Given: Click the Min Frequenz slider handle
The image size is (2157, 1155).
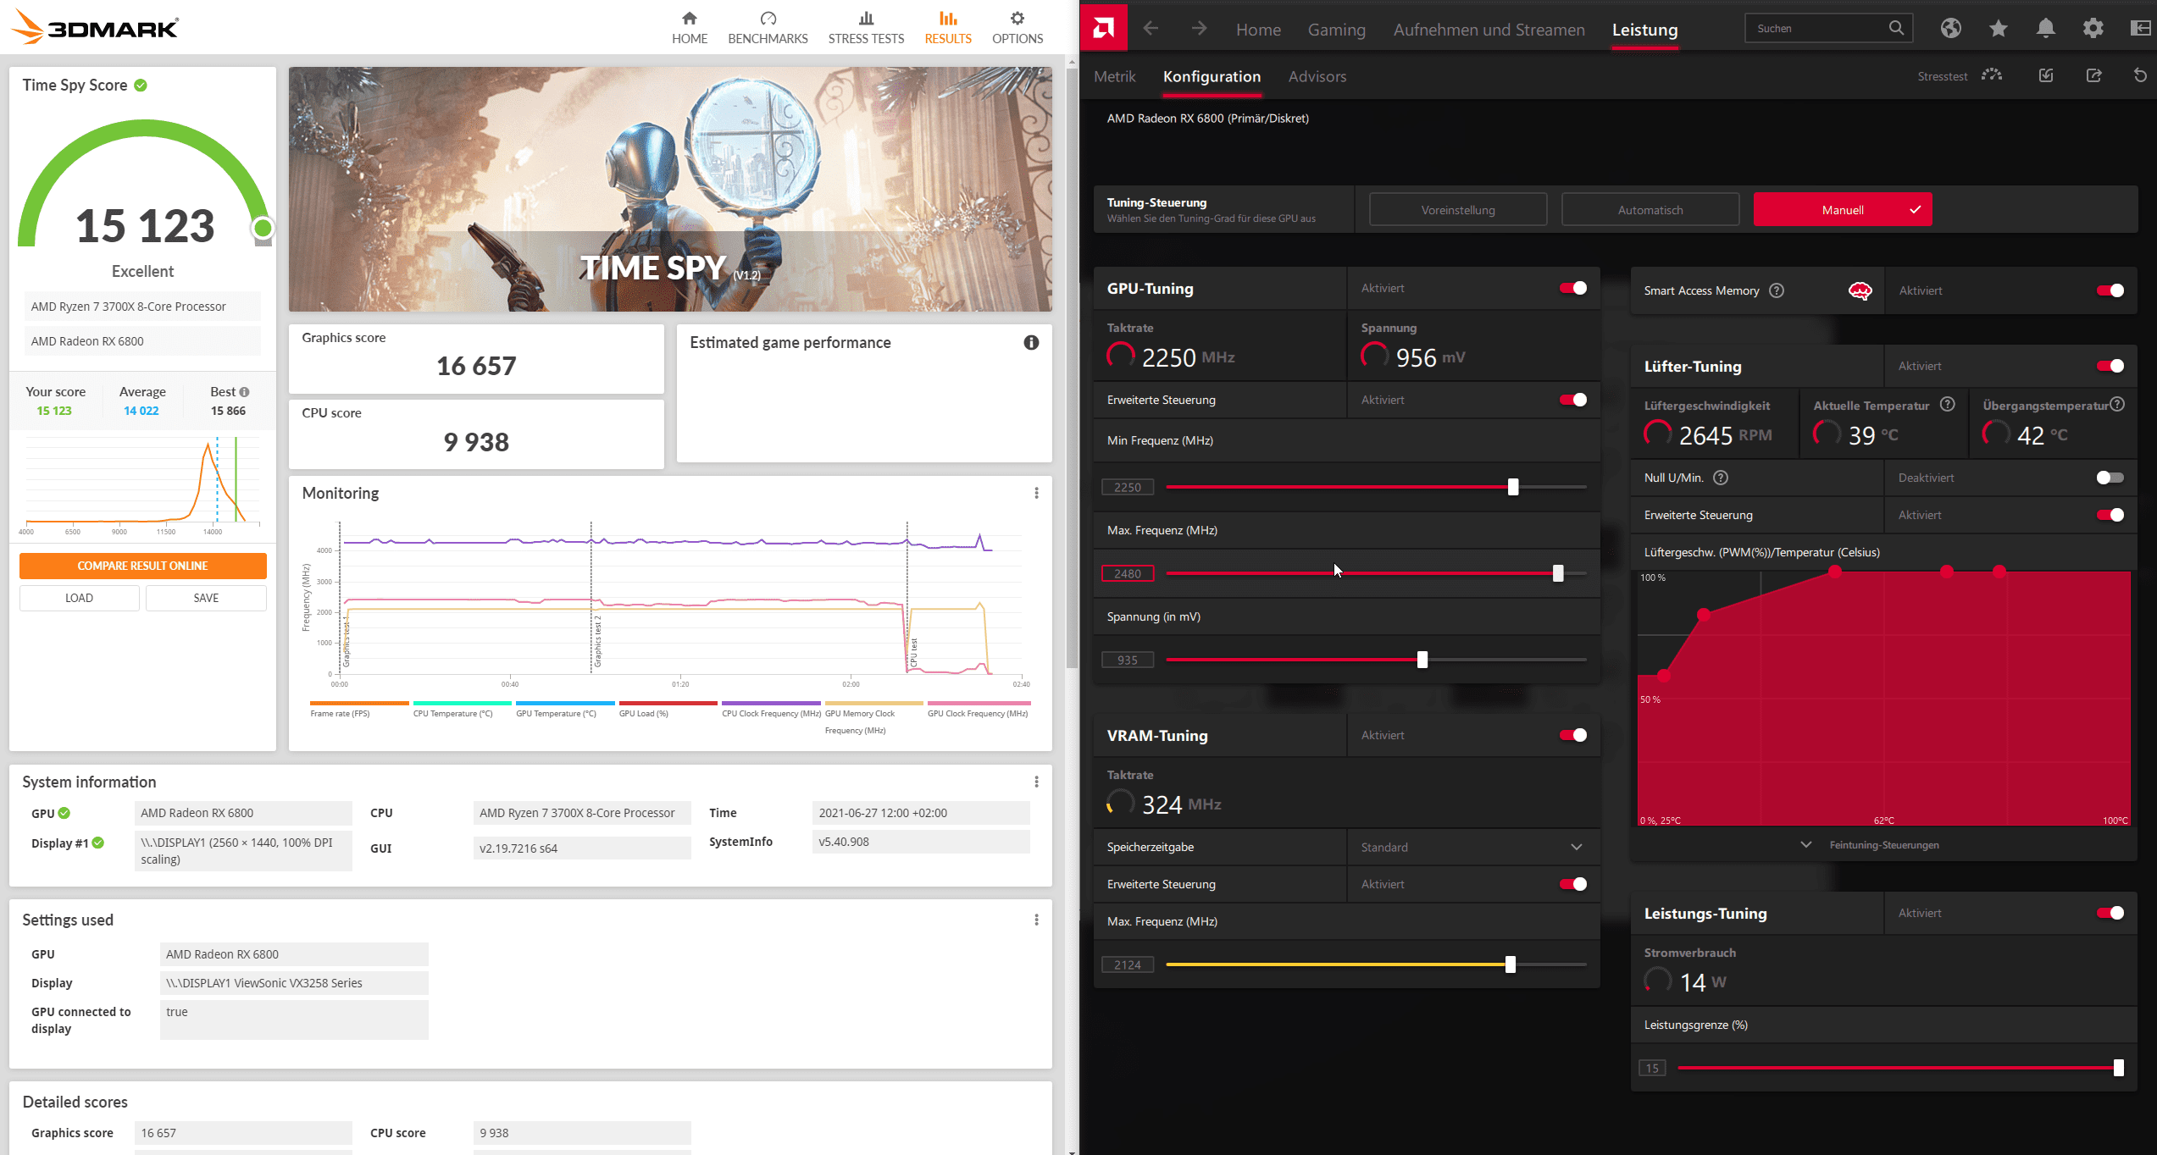Looking at the screenshot, I should (x=1513, y=487).
